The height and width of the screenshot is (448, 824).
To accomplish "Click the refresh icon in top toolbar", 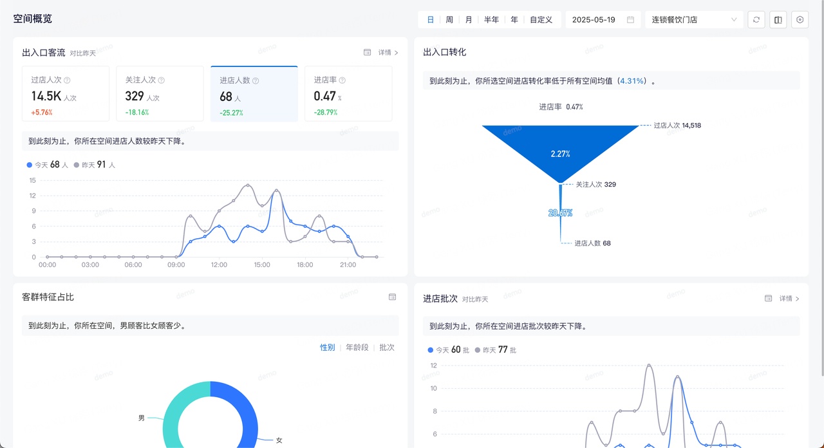I will [756, 20].
